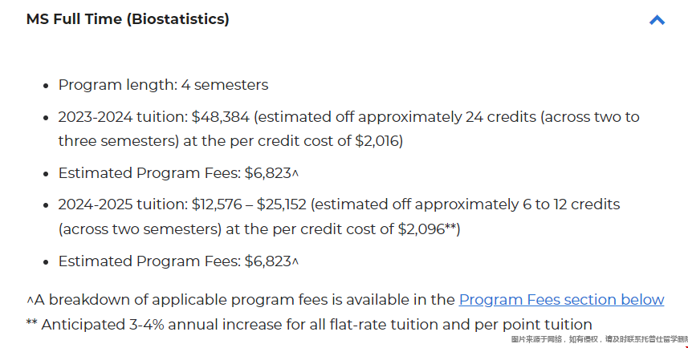Click the Chinese watermark text at bottom right
The image size is (688, 348).
[600, 339]
